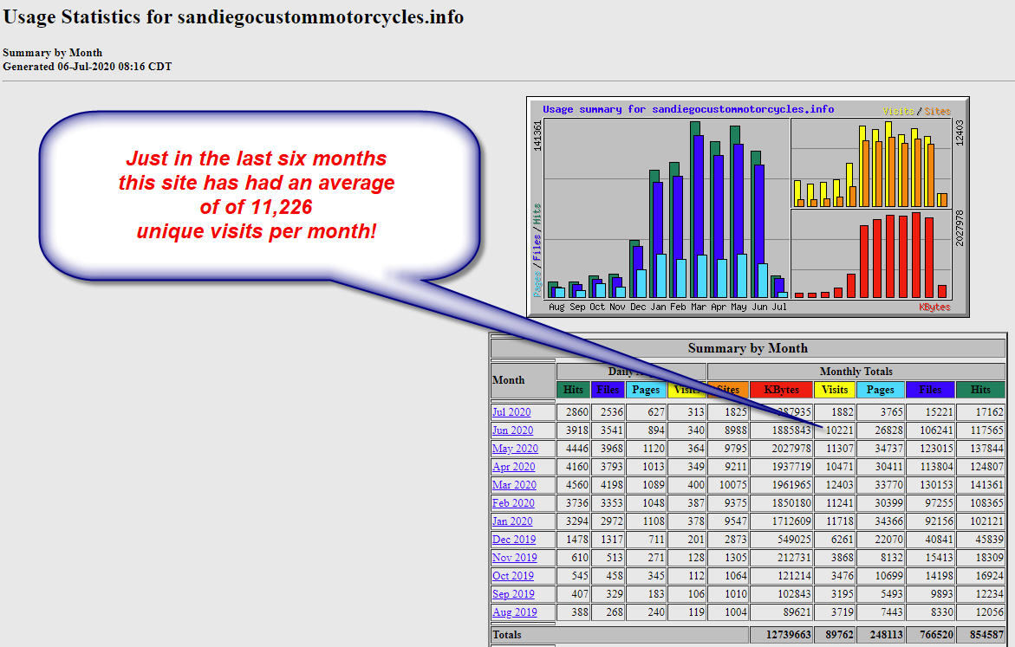Select the Sep 2019 link
The image size is (1015, 647).
(512, 594)
